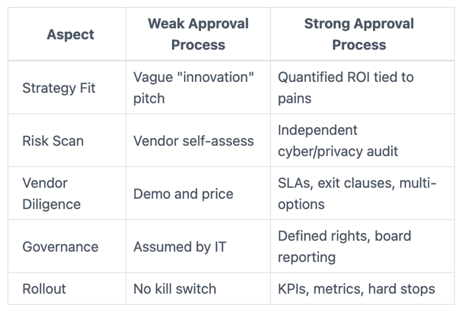
Task: Select the SLAs, exit clauses, multi-options cell
Action: [x=357, y=194]
